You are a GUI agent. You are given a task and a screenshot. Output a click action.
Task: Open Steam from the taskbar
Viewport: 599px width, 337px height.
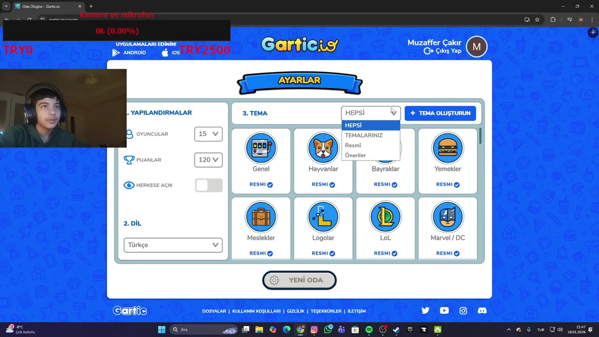tap(396, 330)
